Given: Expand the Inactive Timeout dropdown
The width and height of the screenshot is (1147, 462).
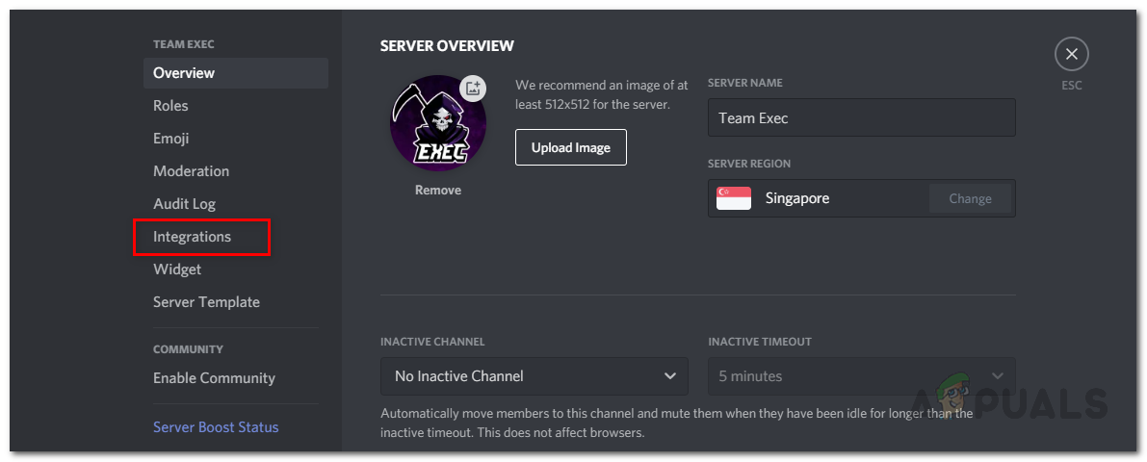Looking at the screenshot, I should 861,376.
